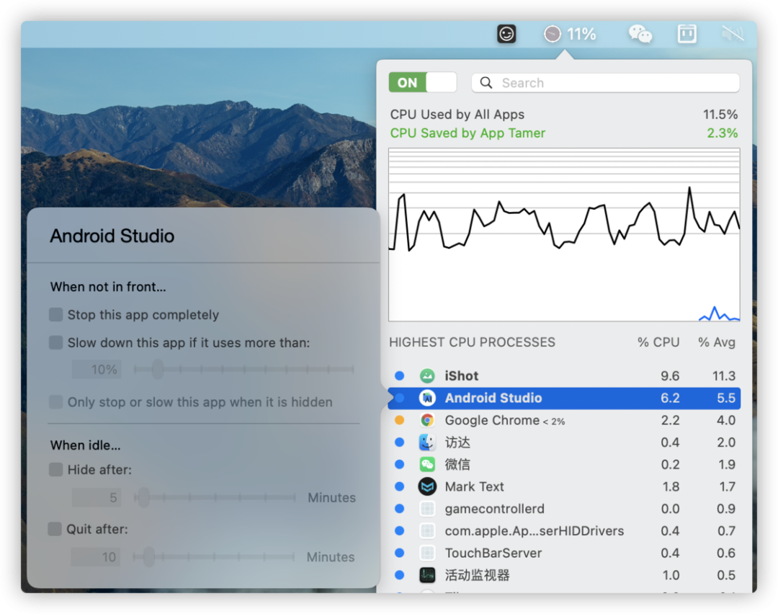Sort by the % Avg column header
Viewport: 778px width, 614px height.
click(717, 342)
